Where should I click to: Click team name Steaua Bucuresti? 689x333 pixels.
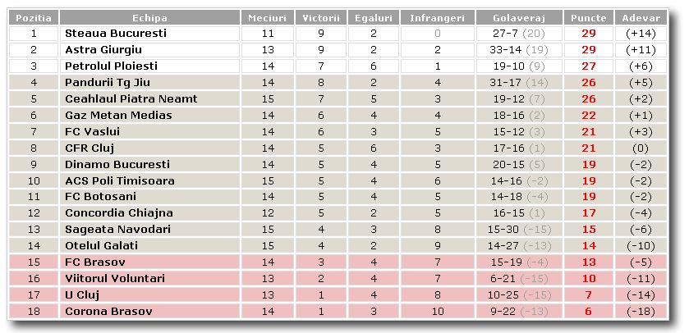[116, 34]
